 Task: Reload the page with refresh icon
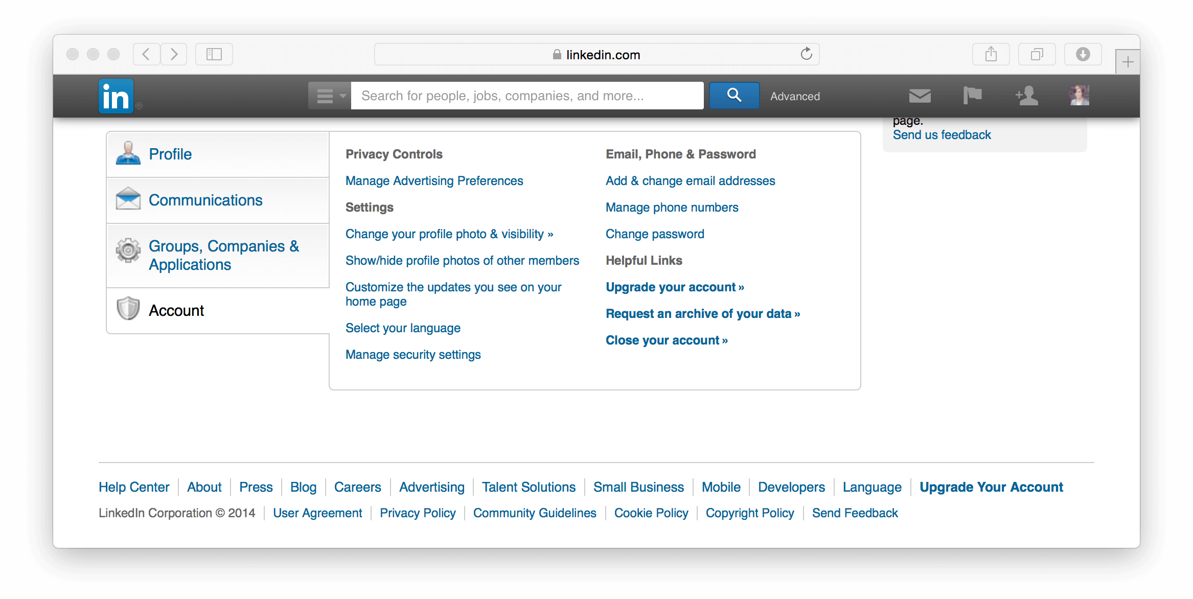tap(806, 54)
